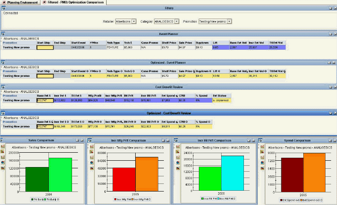Click the Start Ship field in Optimized - Event Planner
This screenshot has height=205, width=337.
click(x=45, y=76)
